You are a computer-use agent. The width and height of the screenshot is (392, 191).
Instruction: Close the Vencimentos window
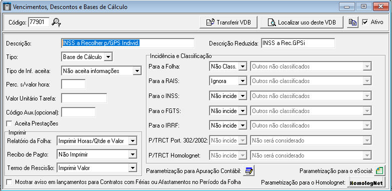pyautogui.click(x=381, y=6)
